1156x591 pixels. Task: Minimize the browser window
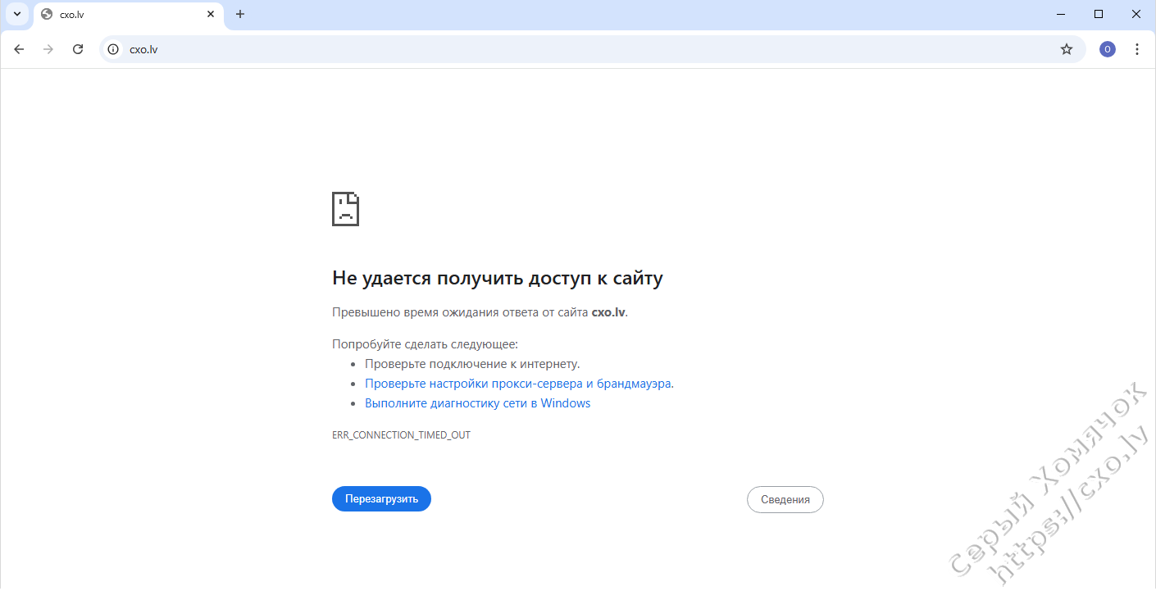pos(1061,14)
